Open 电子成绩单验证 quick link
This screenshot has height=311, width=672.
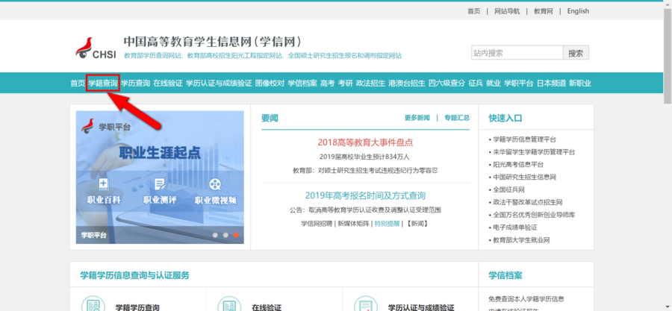[x=515, y=227]
